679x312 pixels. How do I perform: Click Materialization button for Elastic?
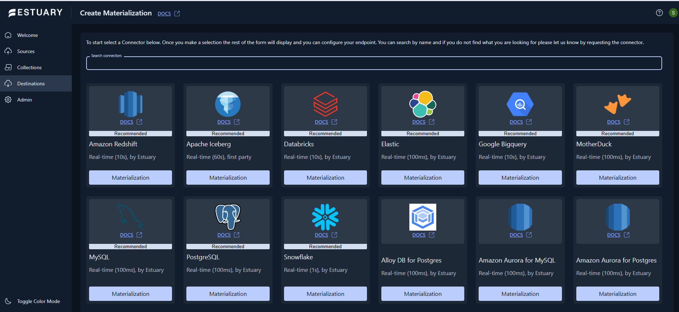click(x=423, y=178)
